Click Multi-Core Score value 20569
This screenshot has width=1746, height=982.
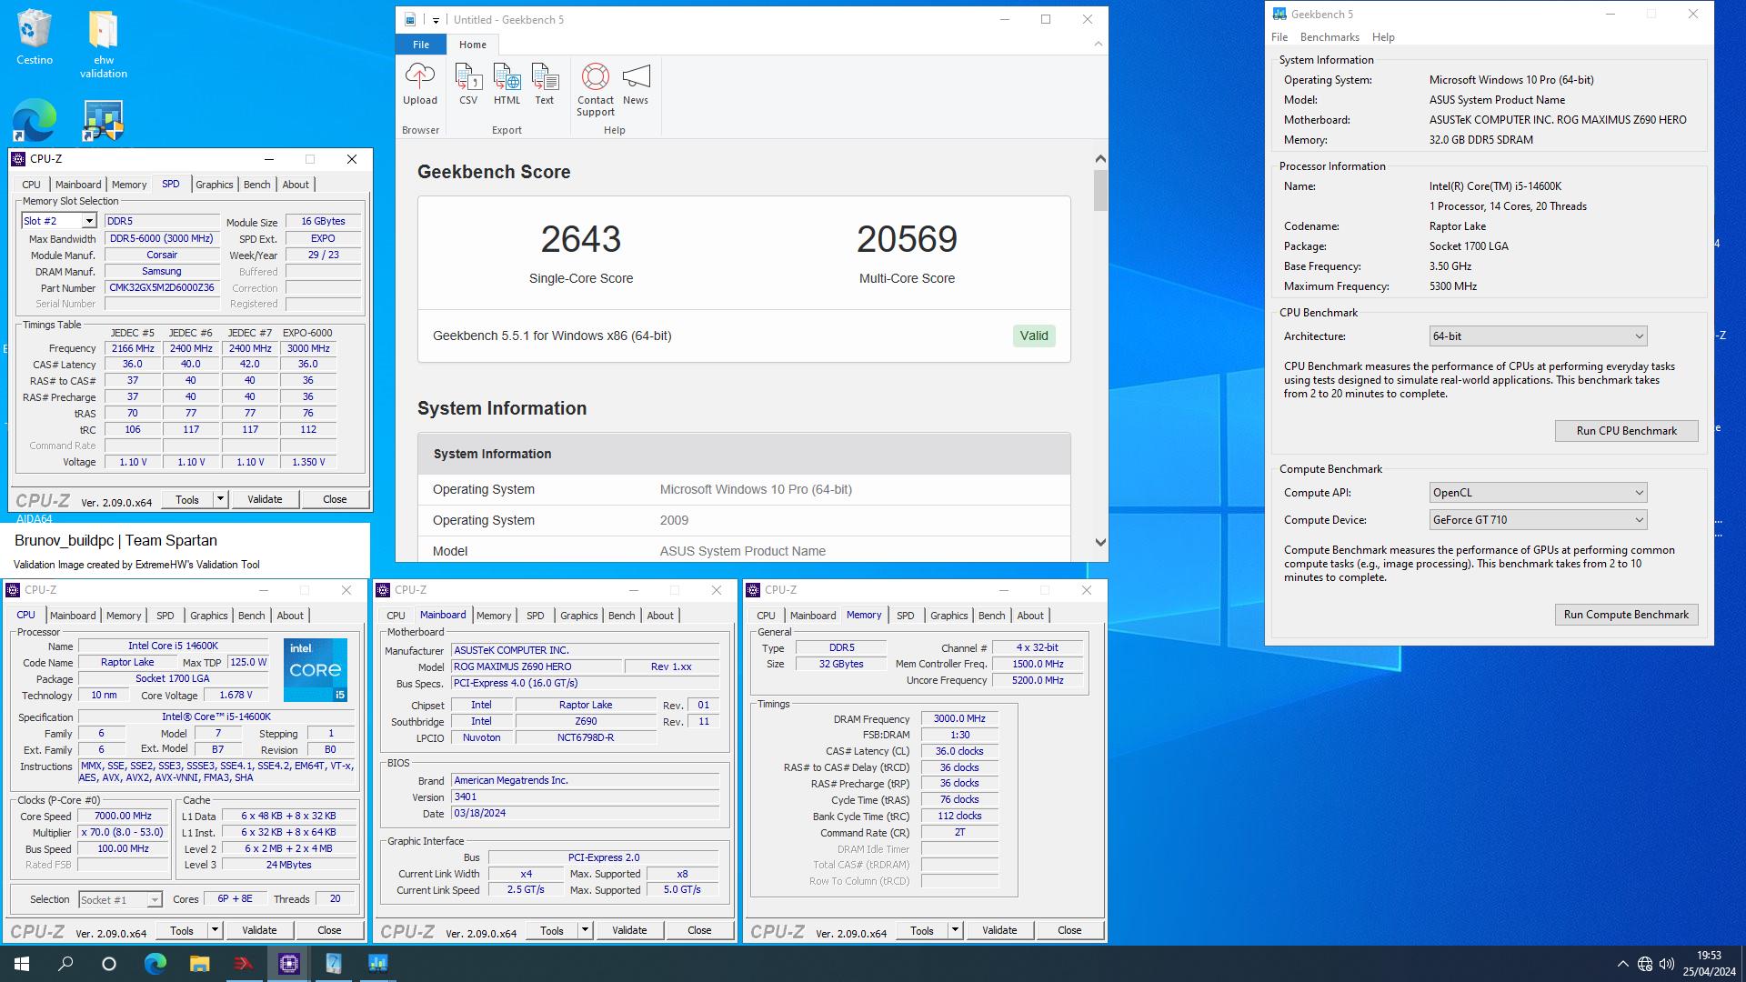907,239
